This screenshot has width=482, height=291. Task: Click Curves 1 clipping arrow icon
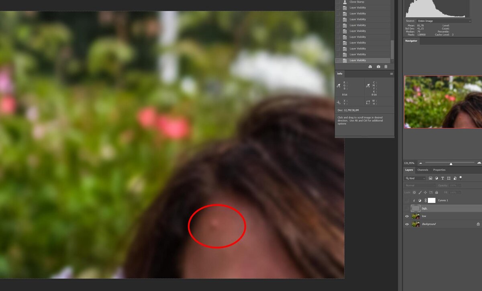414,201
